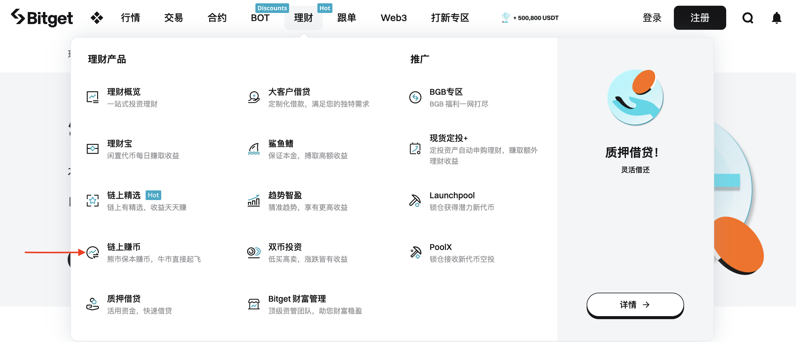
Task: Click the 登录 login link
Action: point(652,18)
